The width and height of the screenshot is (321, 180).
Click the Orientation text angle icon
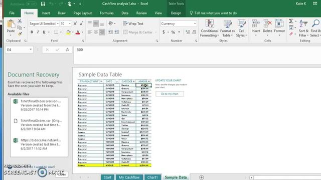point(111,23)
